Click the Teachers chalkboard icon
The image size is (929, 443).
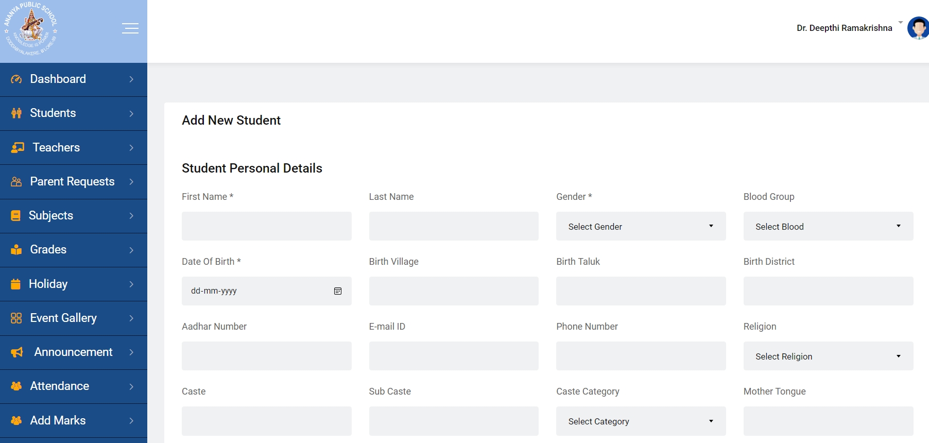[x=18, y=148]
